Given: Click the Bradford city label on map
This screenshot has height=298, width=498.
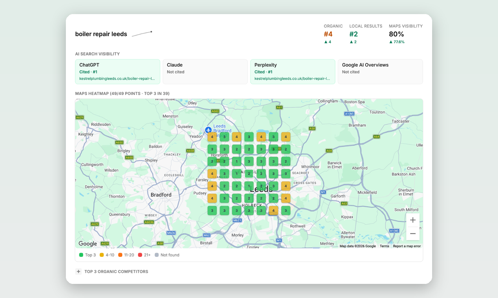Looking at the screenshot, I should point(161,195).
